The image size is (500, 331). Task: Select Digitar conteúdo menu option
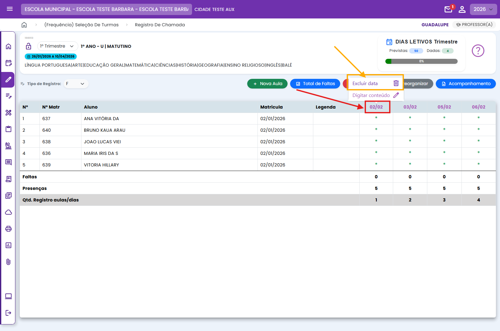click(x=371, y=95)
